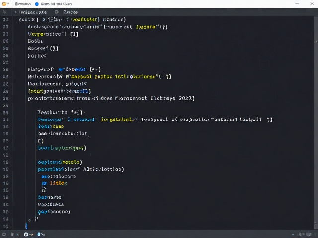Click the round icon between the two editor tabs
Image resolution: width=318 pixels, height=238 pixels.
coord(57,12)
